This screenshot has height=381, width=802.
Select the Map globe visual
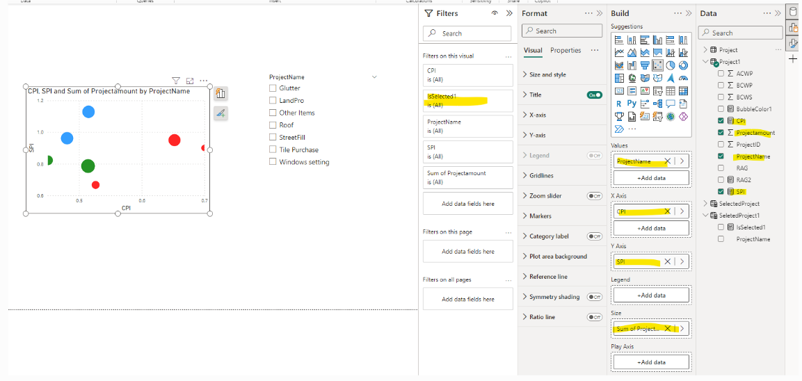tap(632, 79)
